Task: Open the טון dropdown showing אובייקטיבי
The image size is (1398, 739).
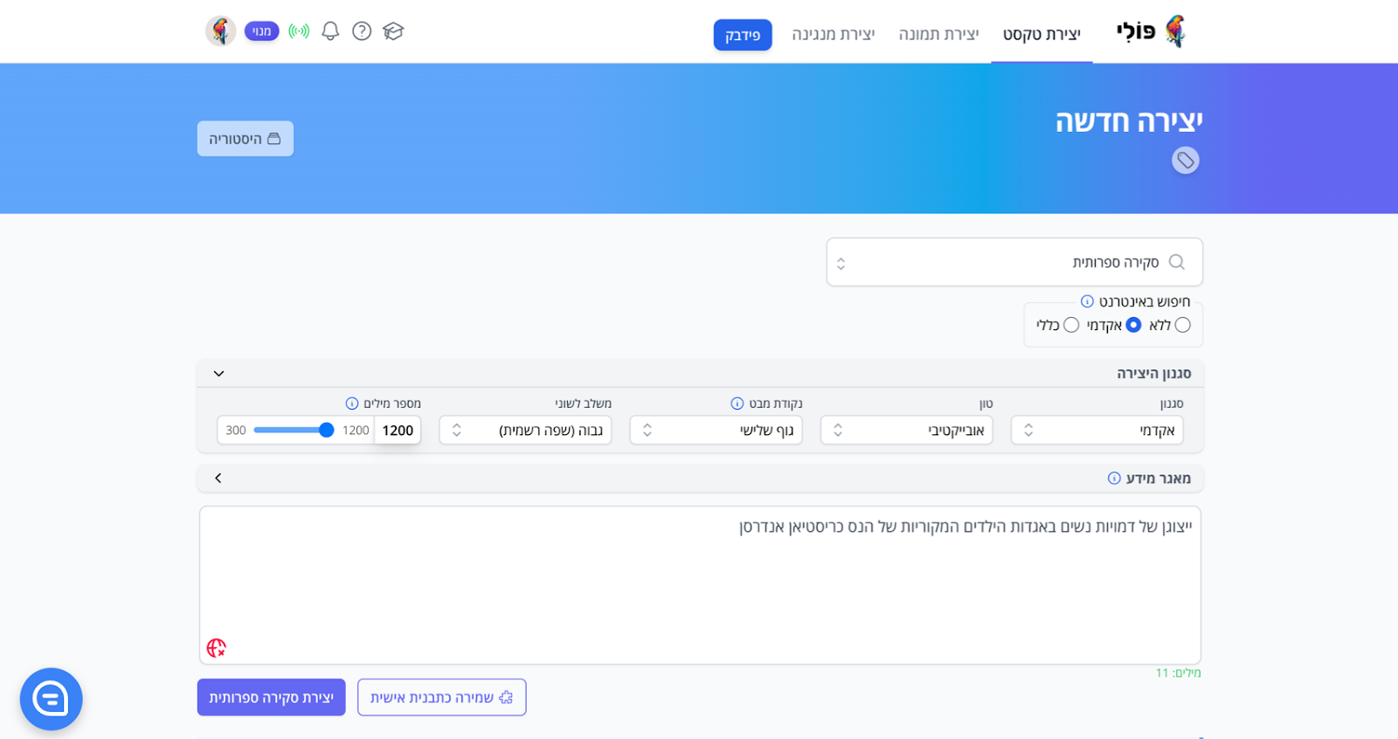Action: tap(906, 431)
